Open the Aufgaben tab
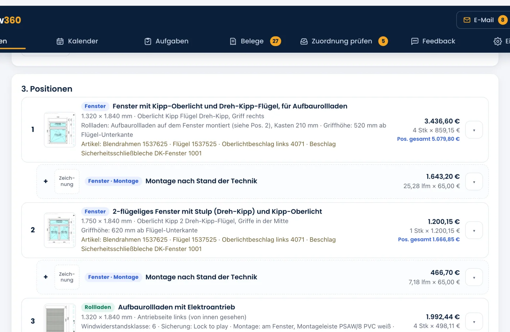The image size is (510, 332). click(166, 41)
